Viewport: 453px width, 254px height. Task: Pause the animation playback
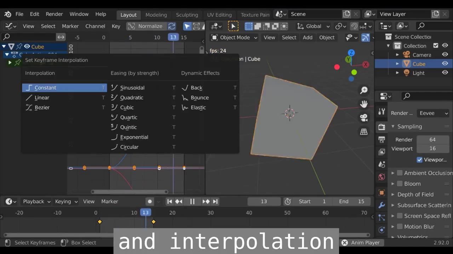pos(192,201)
